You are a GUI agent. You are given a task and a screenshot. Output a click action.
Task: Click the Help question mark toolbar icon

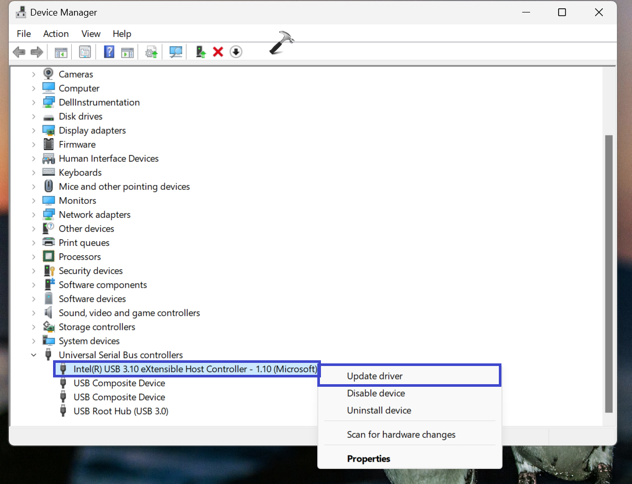click(x=109, y=52)
